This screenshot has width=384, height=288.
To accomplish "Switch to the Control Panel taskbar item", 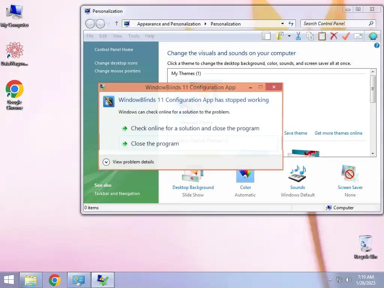I will tap(79, 280).
